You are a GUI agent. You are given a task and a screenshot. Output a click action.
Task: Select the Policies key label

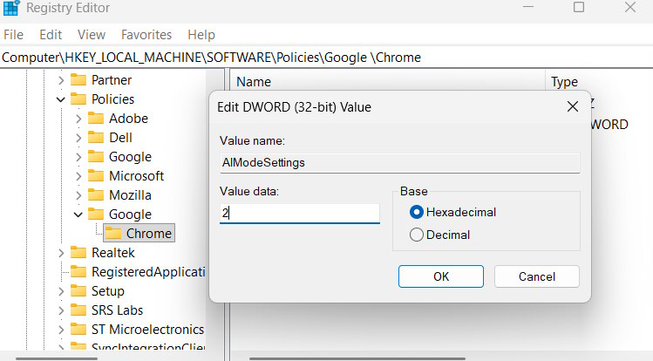[112, 99]
